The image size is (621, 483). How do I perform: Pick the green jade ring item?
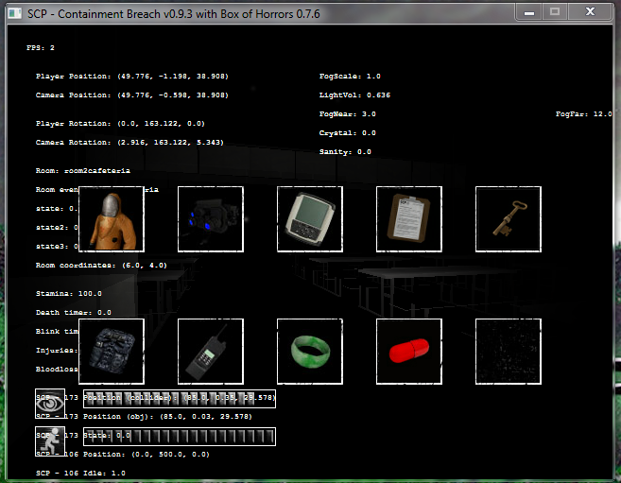pyautogui.click(x=310, y=352)
